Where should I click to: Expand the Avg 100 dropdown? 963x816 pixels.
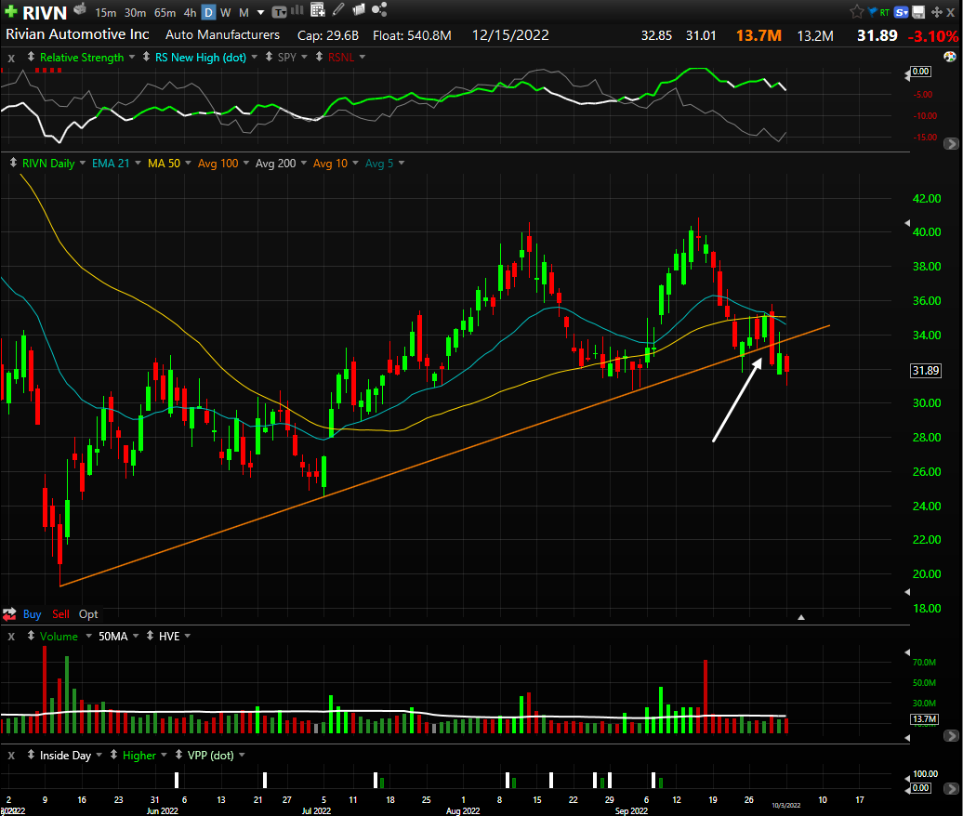click(x=246, y=164)
